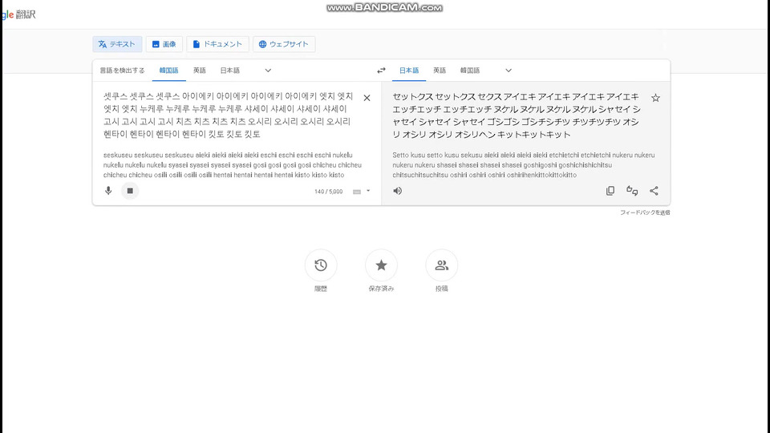Open saved translations
Screen dimensions: 770x433
[381, 265]
